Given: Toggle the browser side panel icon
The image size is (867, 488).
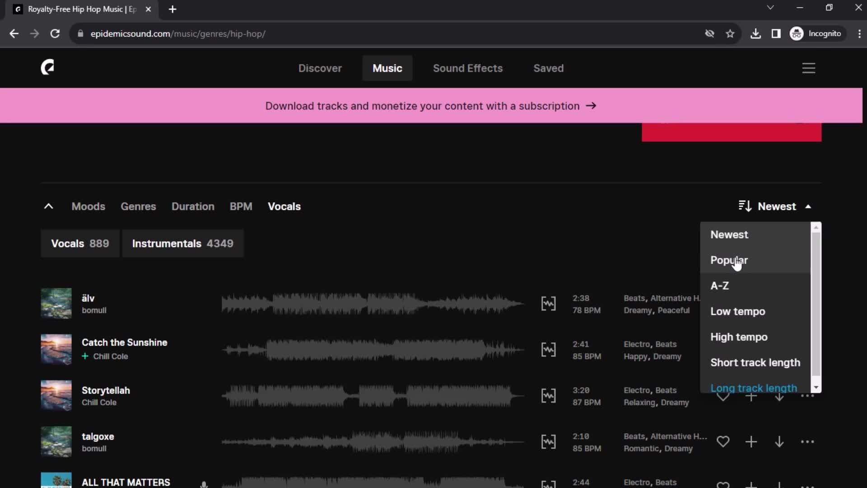Looking at the screenshot, I should [776, 34].
